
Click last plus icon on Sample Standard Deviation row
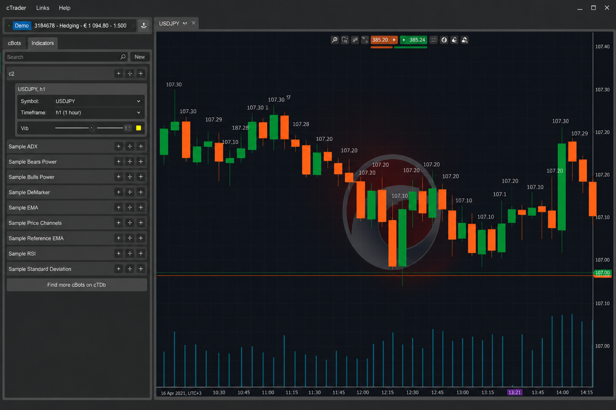click(141, 269)
